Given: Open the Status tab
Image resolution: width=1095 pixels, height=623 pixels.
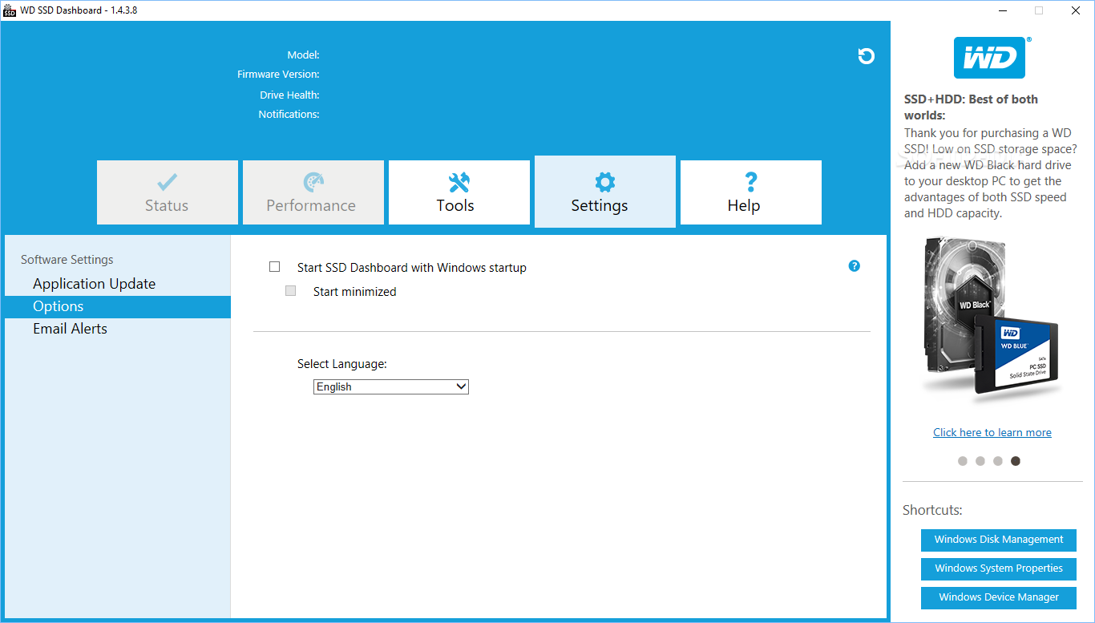Looking at the screenshot, I should [168, 192].
